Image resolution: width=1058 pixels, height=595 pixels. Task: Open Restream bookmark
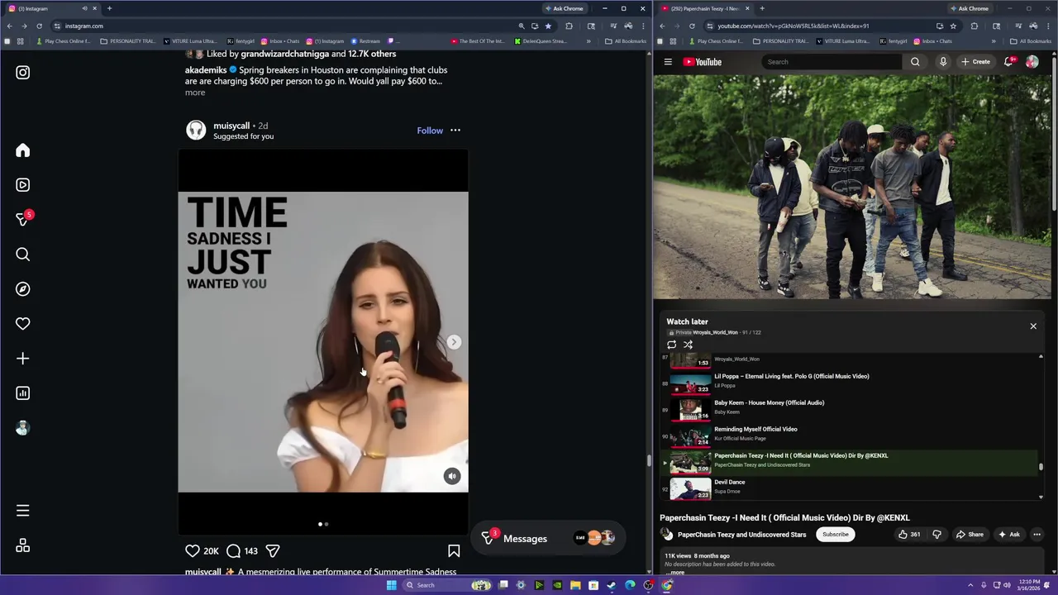365,41
